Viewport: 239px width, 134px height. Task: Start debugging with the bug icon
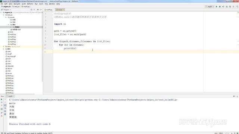point(220,7)
